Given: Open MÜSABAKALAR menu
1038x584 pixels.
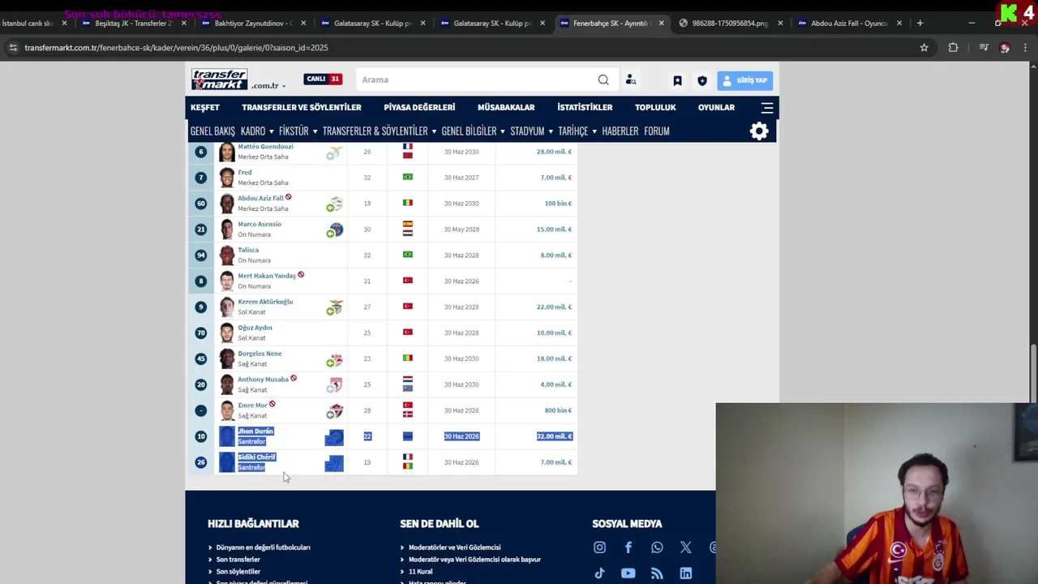Looking at the screenshot, I should tap(506, 107).
